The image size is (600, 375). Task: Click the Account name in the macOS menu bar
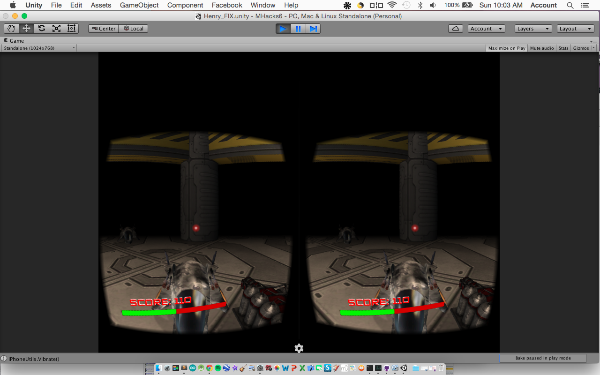(x=543, y=5)
